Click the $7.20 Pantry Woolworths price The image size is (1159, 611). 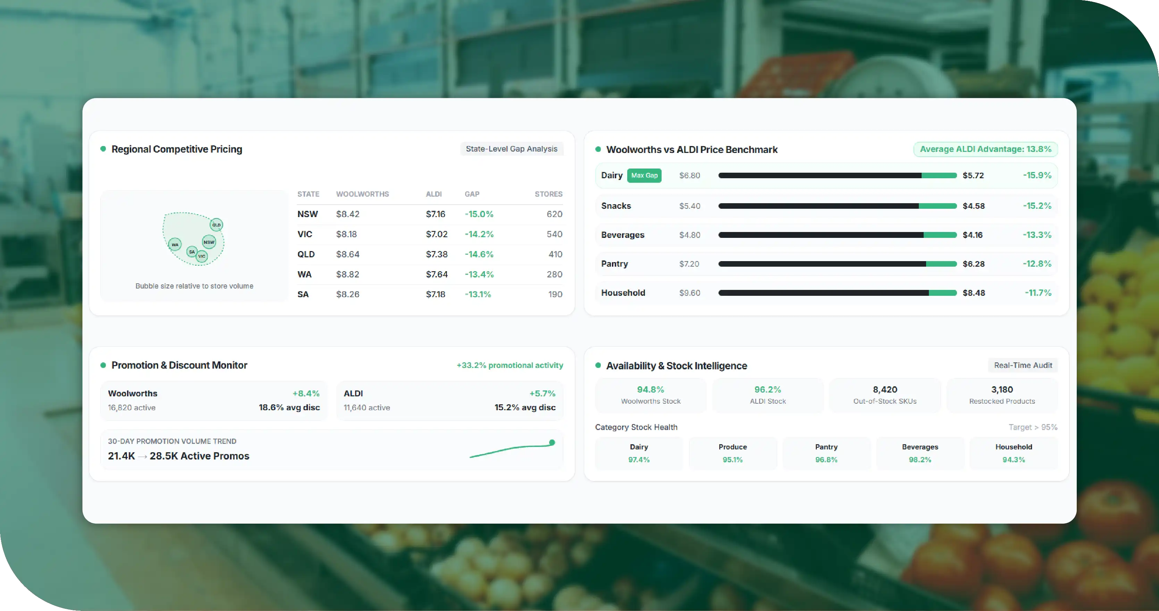(x=689, y=264)
